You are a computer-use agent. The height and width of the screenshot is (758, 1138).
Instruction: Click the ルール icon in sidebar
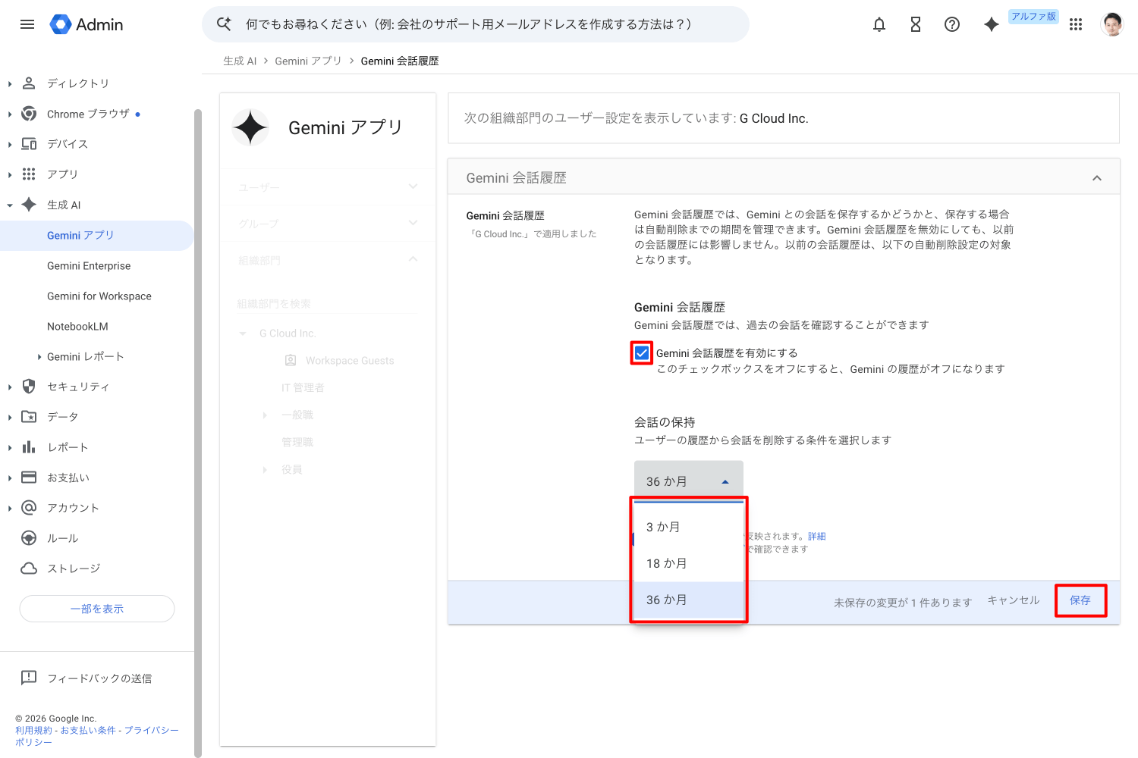29,538
